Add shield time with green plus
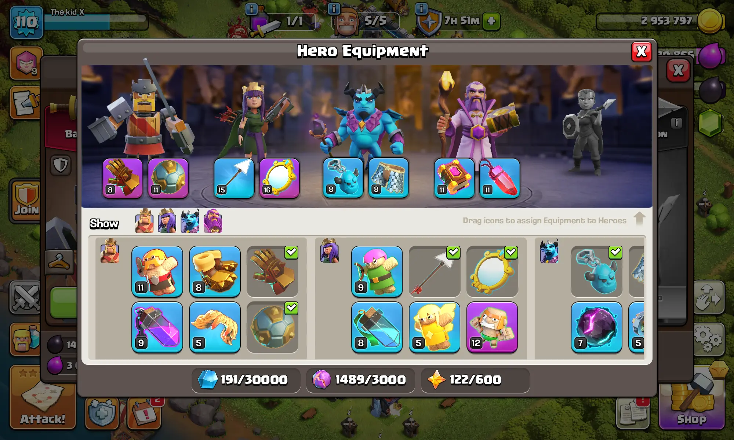Image resolution: width=734 pixels, height=440 pixels. coord(491,21)
